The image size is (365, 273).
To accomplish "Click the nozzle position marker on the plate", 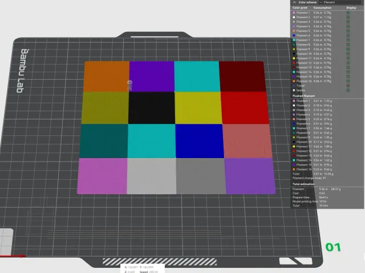I will 130,85.
